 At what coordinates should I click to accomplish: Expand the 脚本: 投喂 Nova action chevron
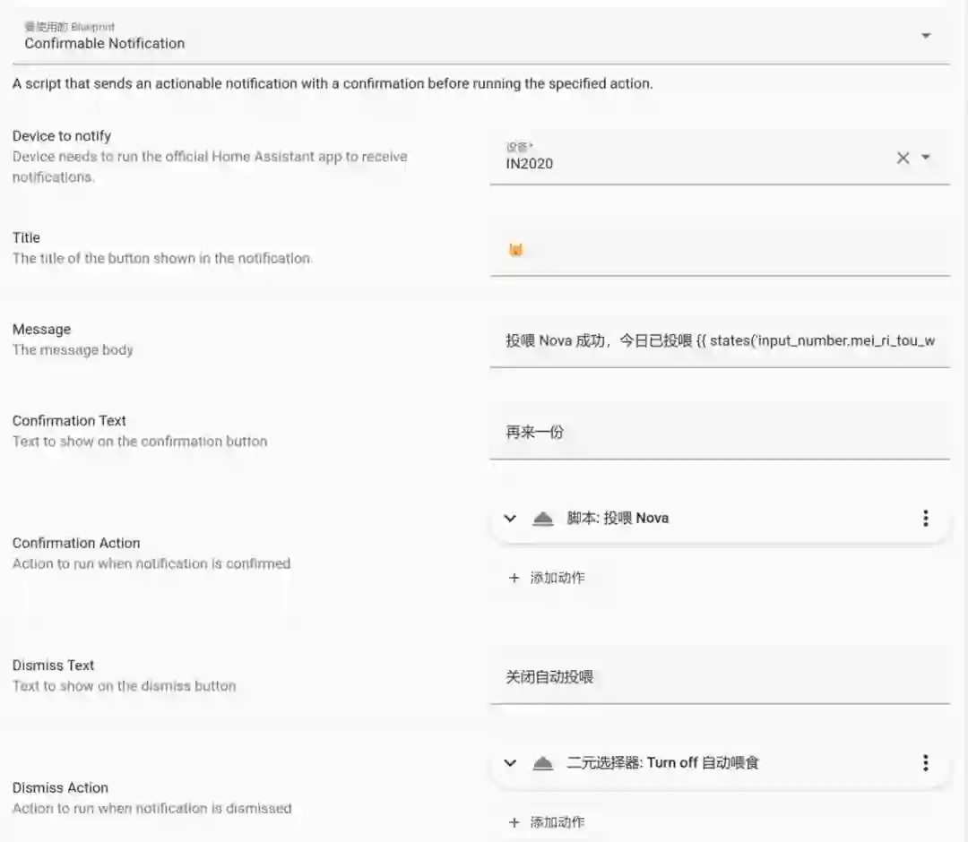coord(510,519)
